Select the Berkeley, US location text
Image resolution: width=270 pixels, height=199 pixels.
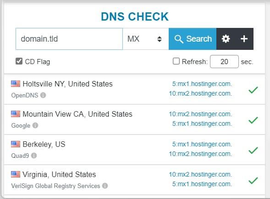tap(44, 145)
